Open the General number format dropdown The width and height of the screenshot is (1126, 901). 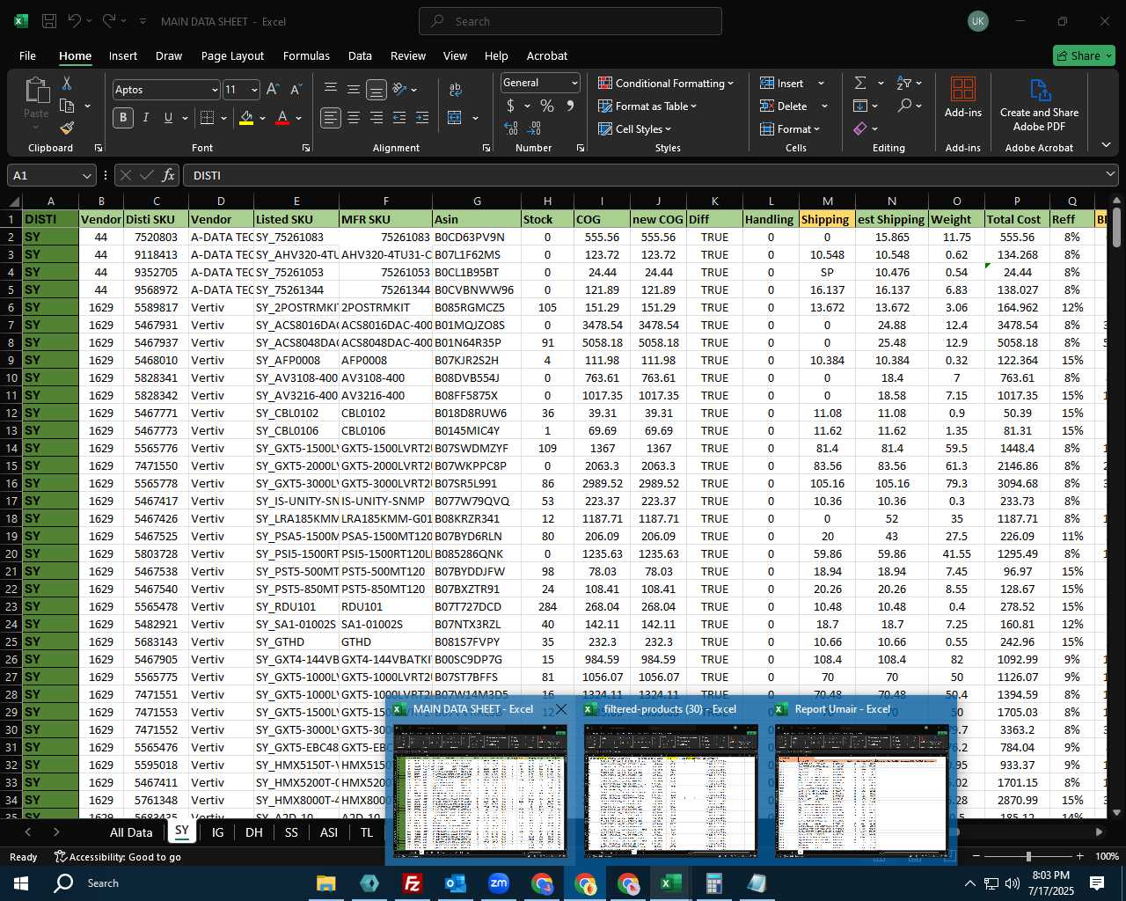click(x=574, y=83)
